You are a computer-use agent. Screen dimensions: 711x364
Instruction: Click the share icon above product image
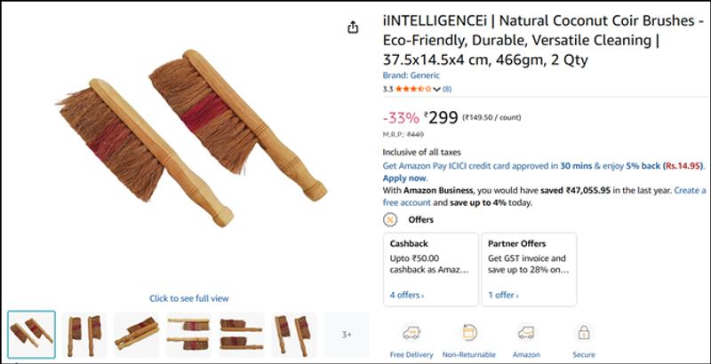point(353,28)
